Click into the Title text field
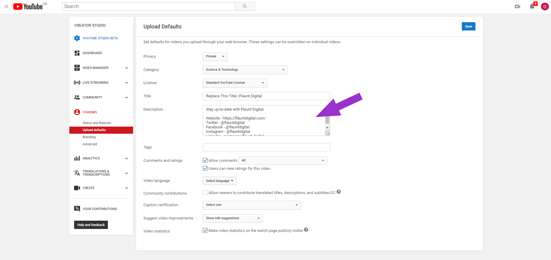 point(266,96)
